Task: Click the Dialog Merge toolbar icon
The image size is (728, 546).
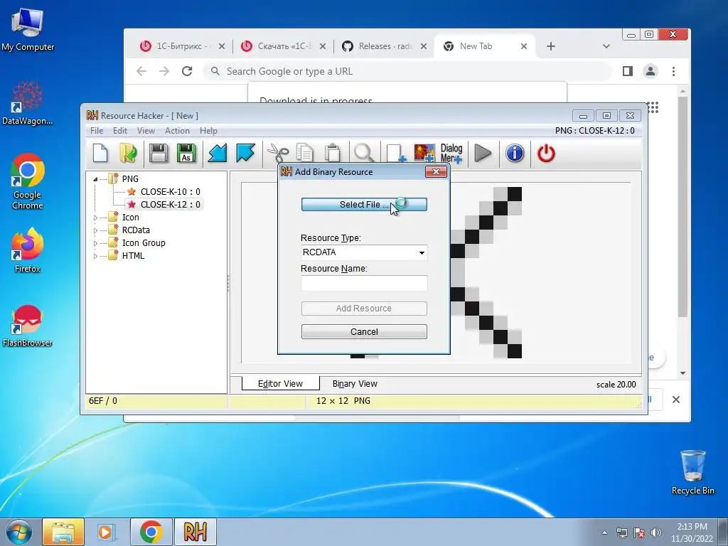Action: (451, 154)
